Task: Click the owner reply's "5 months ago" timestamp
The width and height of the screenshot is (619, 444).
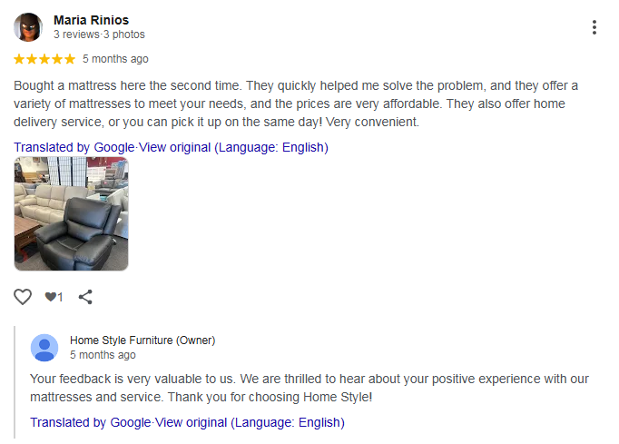Action: tap(103, 355)
